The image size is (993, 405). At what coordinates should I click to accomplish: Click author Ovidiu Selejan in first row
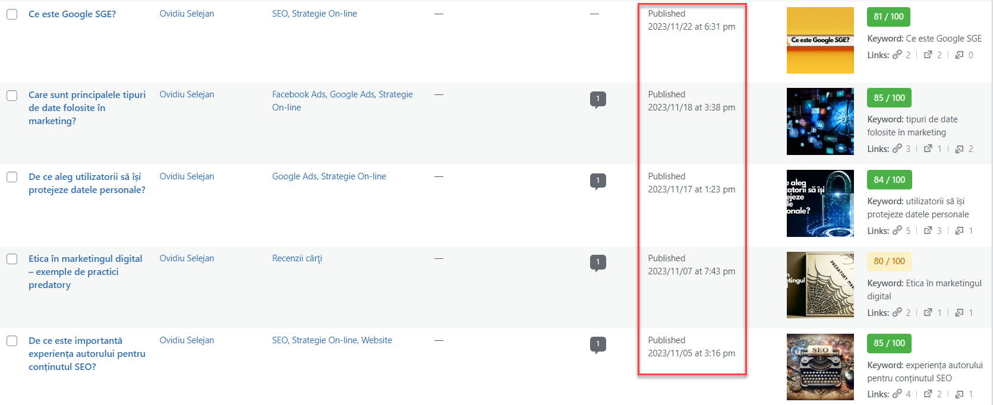[x=187, y=14]
